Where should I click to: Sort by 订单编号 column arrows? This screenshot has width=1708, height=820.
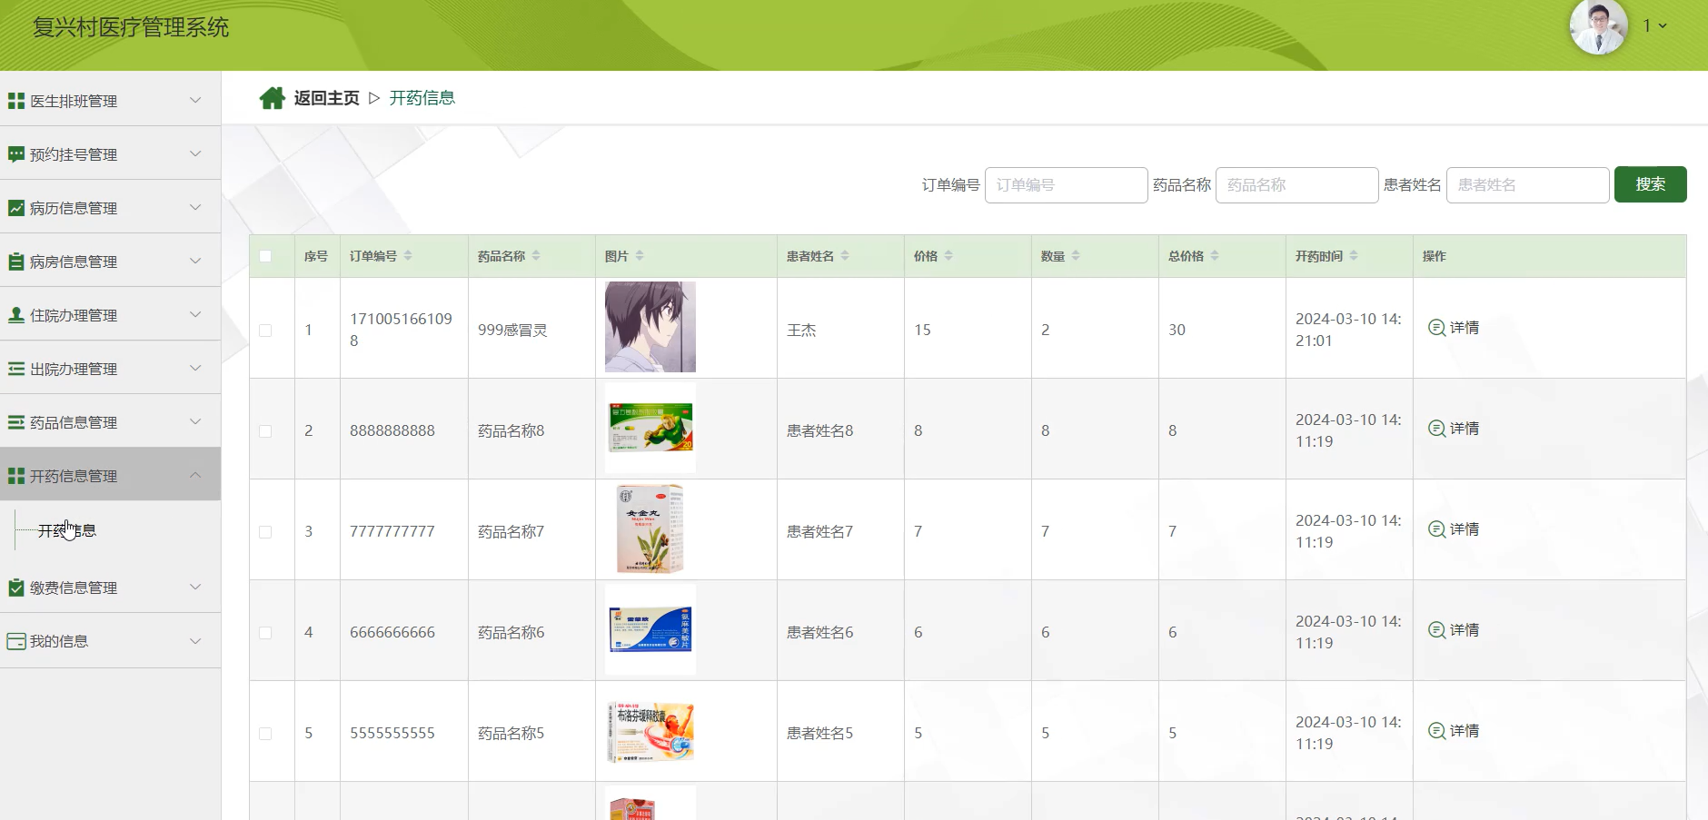coord(408,256)
